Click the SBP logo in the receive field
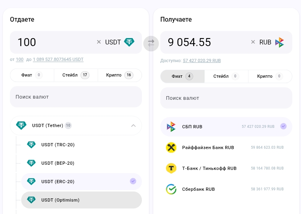Image resolution: width=301 pixels, height=214 pixels. (280, 42)
